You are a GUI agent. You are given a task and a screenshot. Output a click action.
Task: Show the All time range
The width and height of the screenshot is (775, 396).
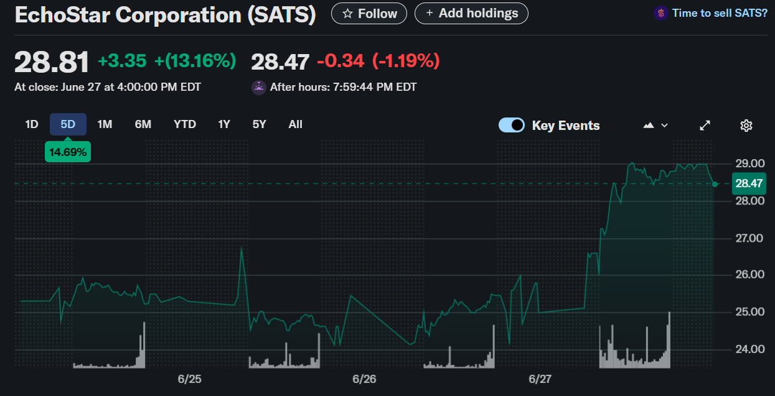pyautogui.click(x=296, y=124)
